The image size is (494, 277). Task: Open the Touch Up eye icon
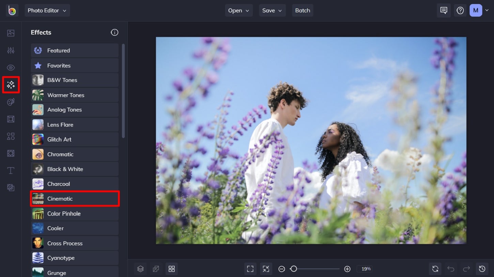coord(11,68)
